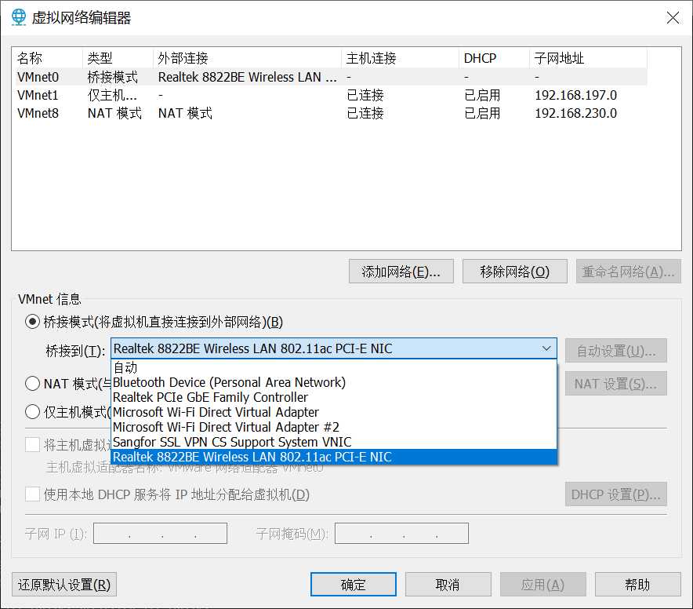Select the VMnet1 row

coord(330,95)
